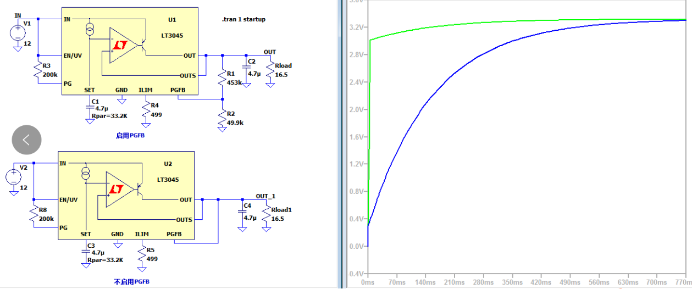Click the R2 49.9k resistor symbol
692x289 pixels.
pos(222,116)
